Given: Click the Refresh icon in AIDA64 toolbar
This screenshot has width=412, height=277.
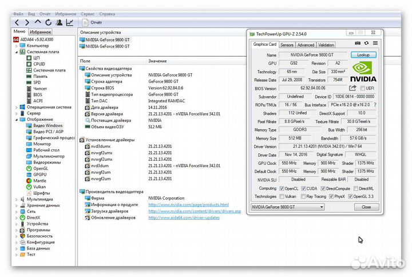Looking at the screenshot, I should coord(47,22).
